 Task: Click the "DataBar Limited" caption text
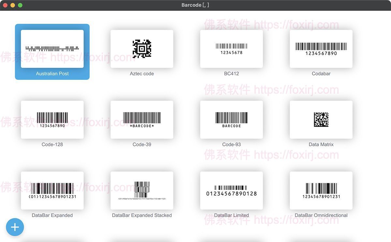[x=231, y=215]
